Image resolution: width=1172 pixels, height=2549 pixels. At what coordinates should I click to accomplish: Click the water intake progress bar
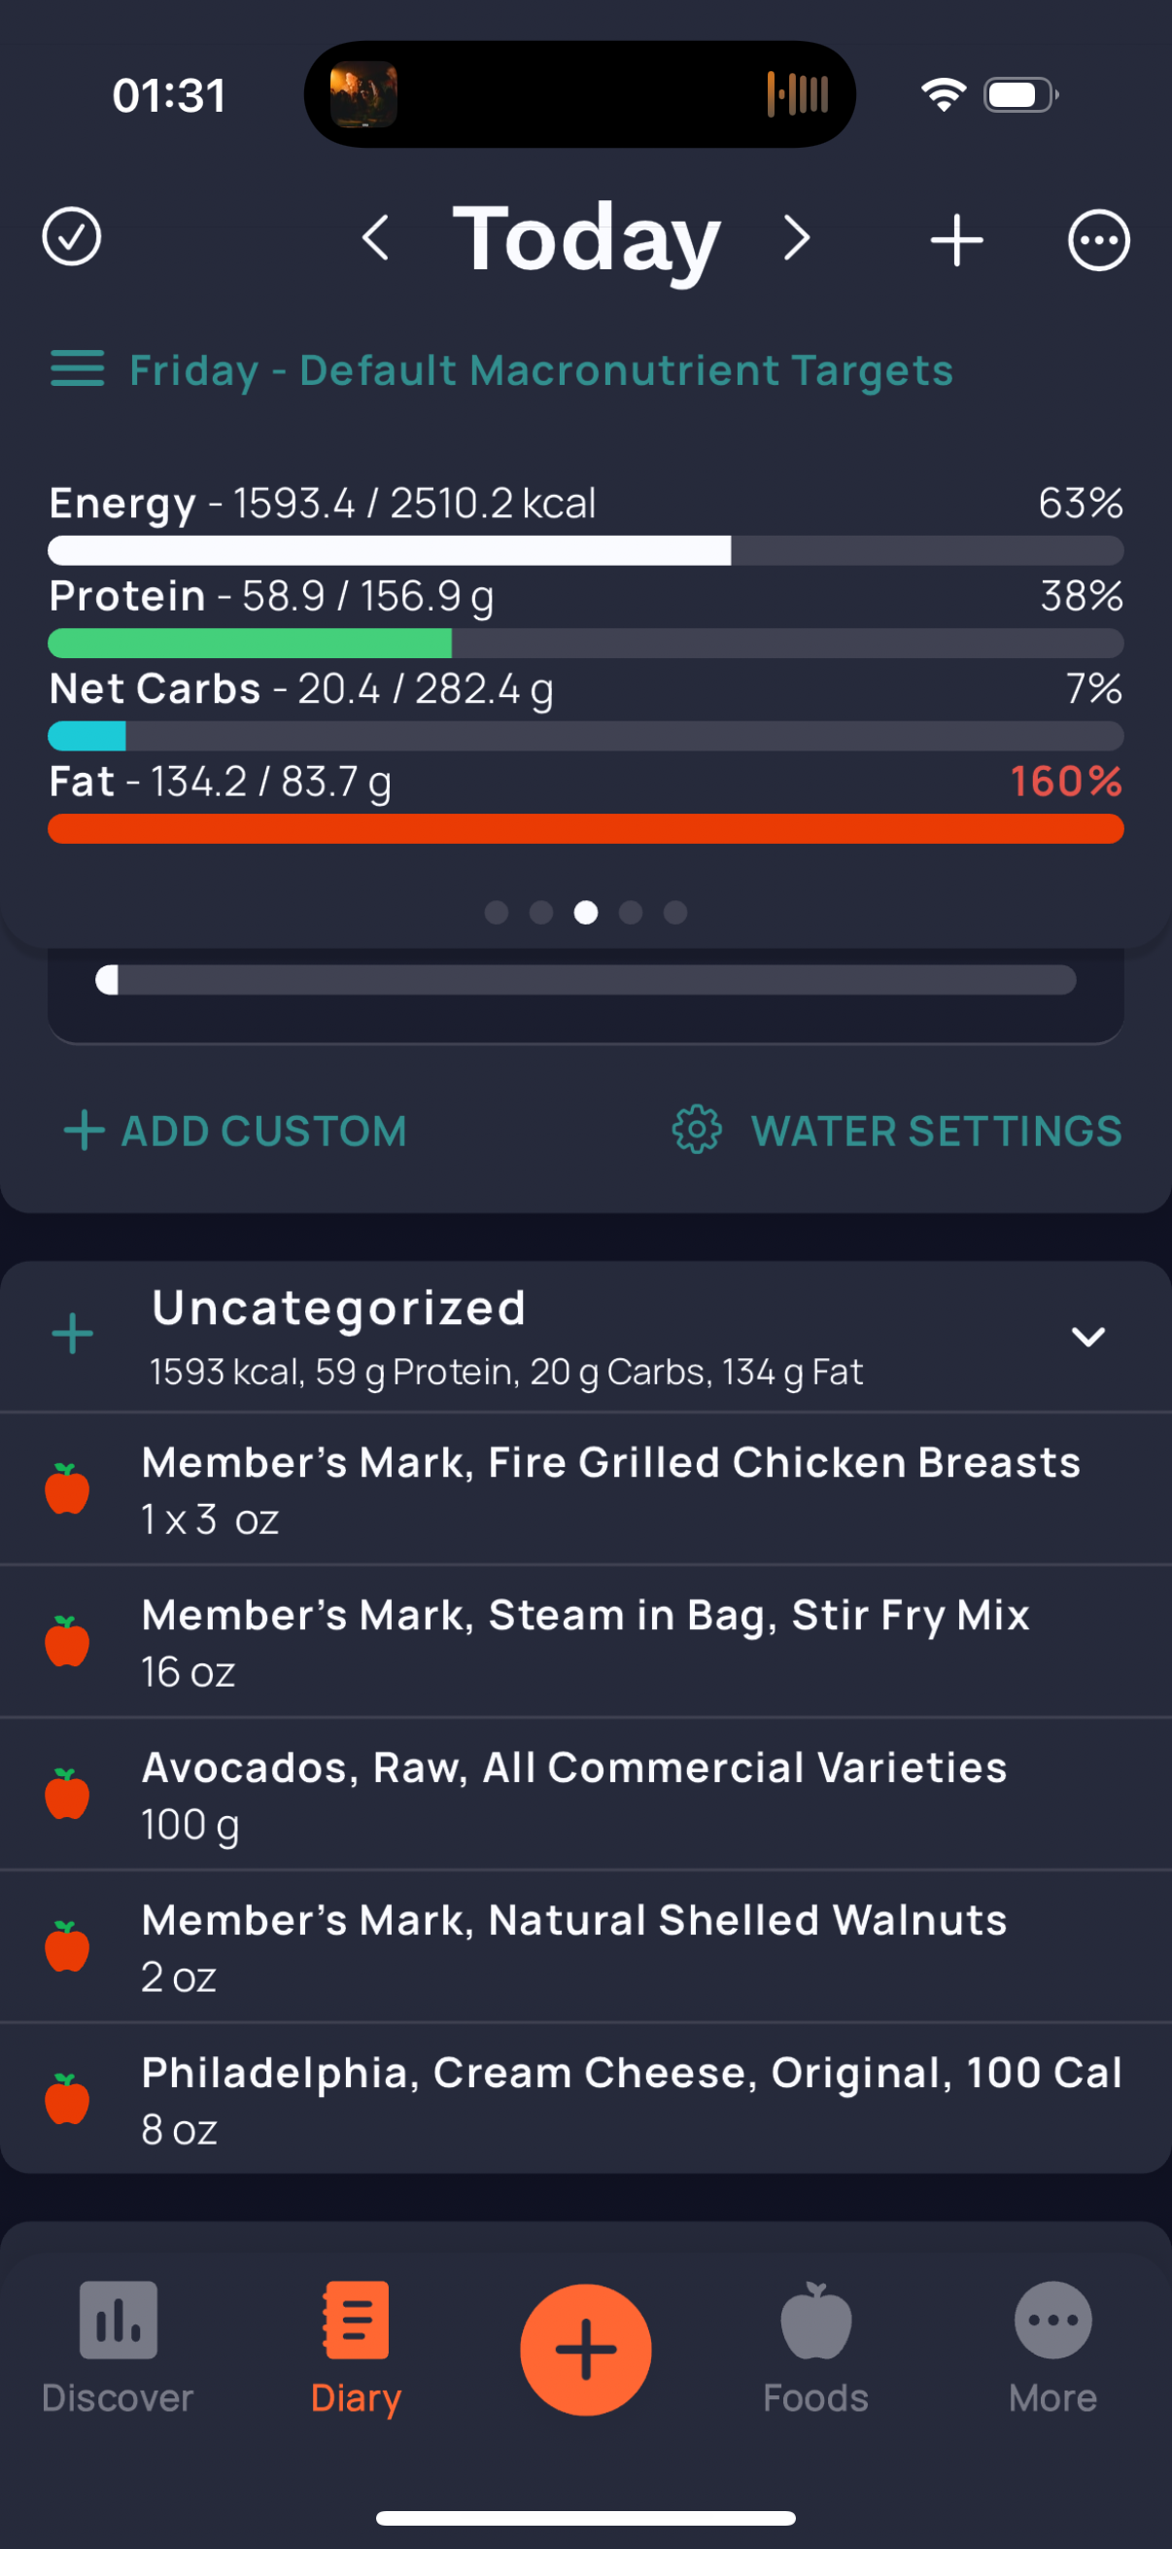coord(585,980)
